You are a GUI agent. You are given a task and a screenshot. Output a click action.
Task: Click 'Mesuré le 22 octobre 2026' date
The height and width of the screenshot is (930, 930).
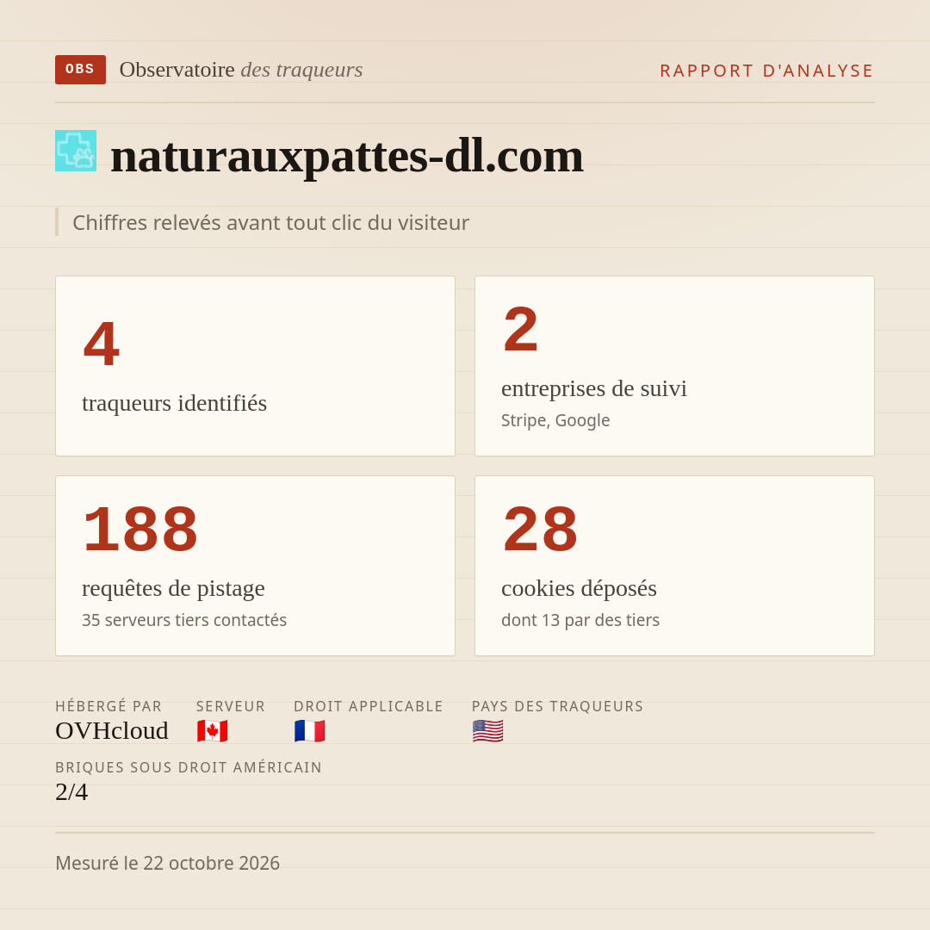167,863
